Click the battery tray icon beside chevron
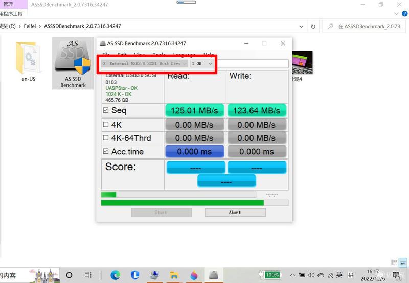409x283 pixels. pyautogui.click(x=302, y=275)
